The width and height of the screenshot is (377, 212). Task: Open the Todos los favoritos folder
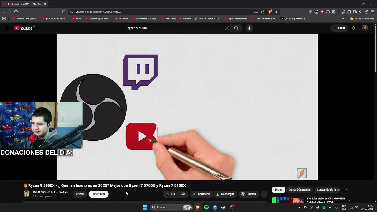[x=362, y=19]
